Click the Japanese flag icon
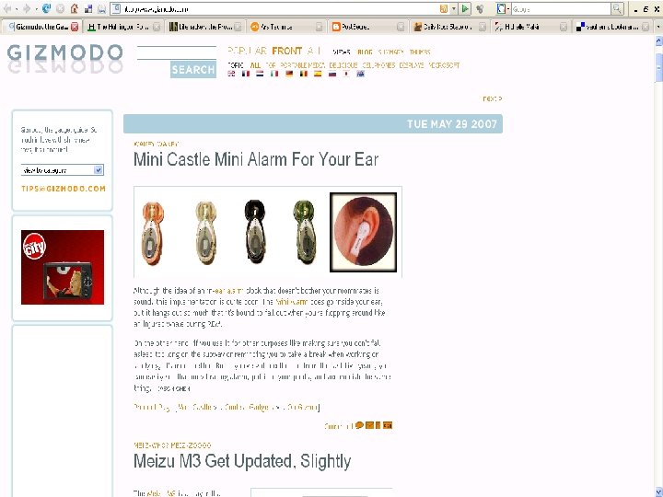Image resolution: width=663 pixels, height=497 pixels. (346, 74)
